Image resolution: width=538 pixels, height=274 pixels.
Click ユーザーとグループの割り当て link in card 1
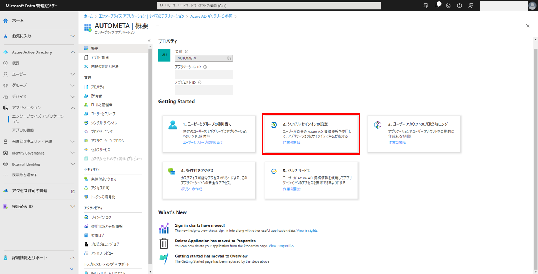203,142
